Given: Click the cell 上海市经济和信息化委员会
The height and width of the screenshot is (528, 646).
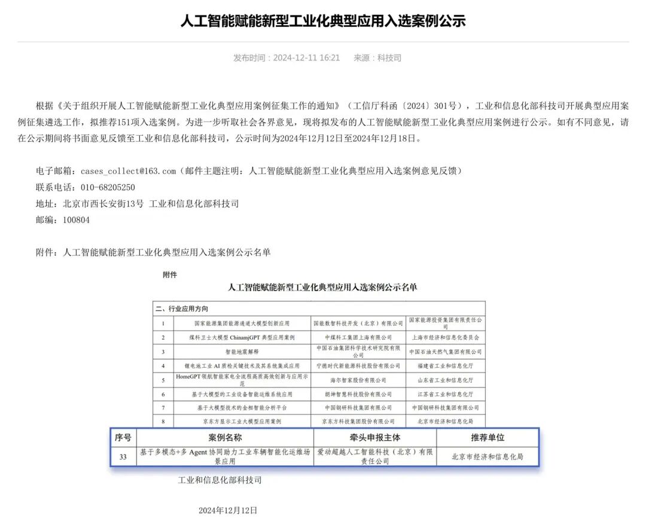Looking at the screenshot, I should [446, 337].
